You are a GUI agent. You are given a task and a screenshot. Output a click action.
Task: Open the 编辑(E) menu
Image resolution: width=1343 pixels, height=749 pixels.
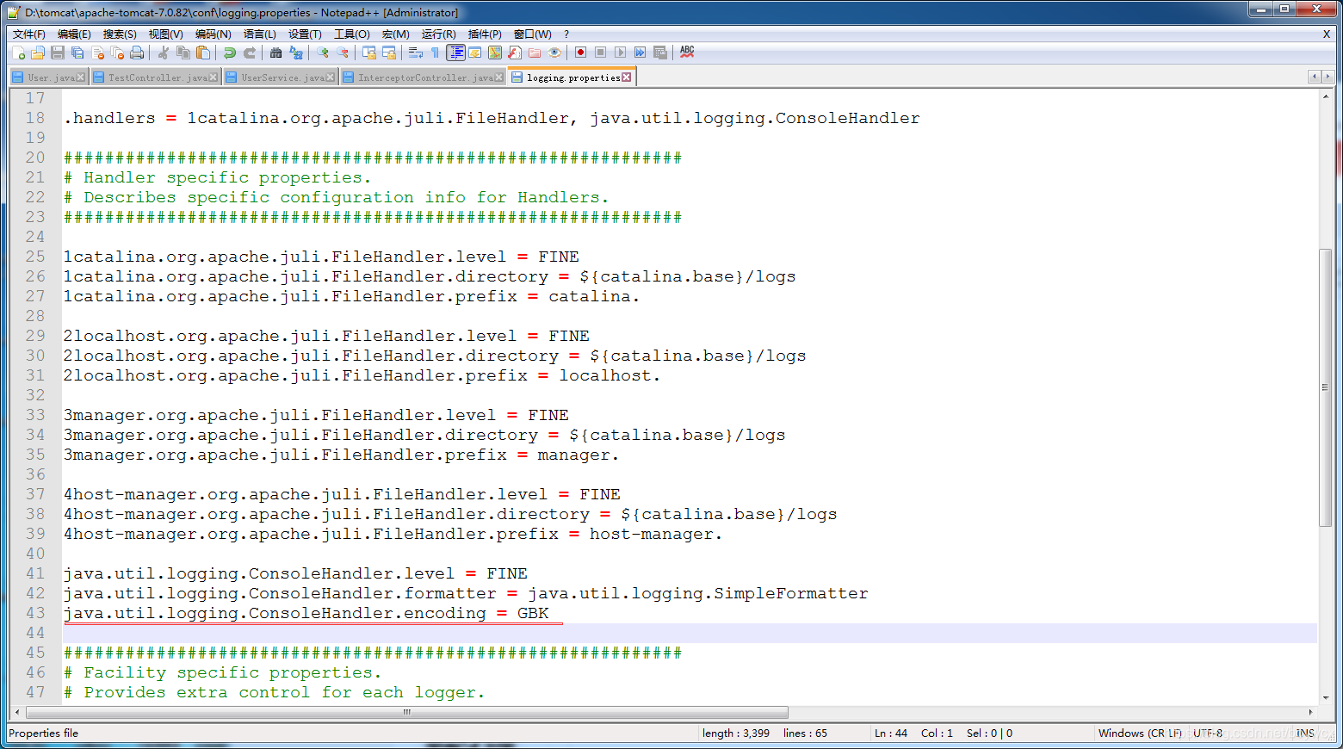[x=74, y=34]
